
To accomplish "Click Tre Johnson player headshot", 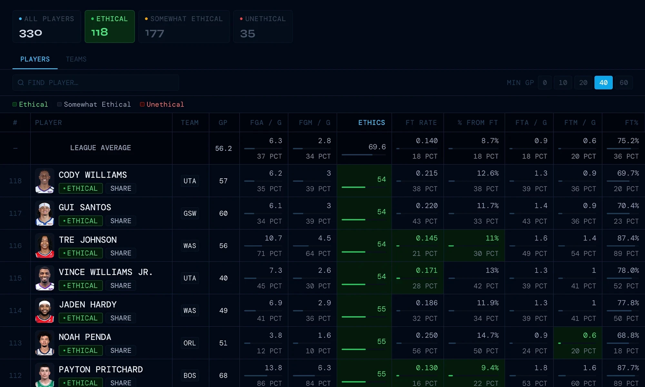I will 45,246.
